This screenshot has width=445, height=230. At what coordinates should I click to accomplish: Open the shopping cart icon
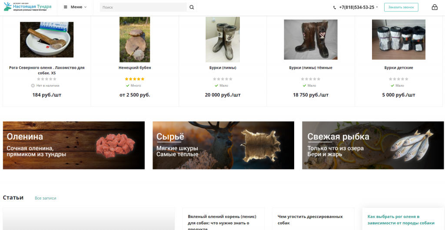pyautogui.click(x=435, y=7)
